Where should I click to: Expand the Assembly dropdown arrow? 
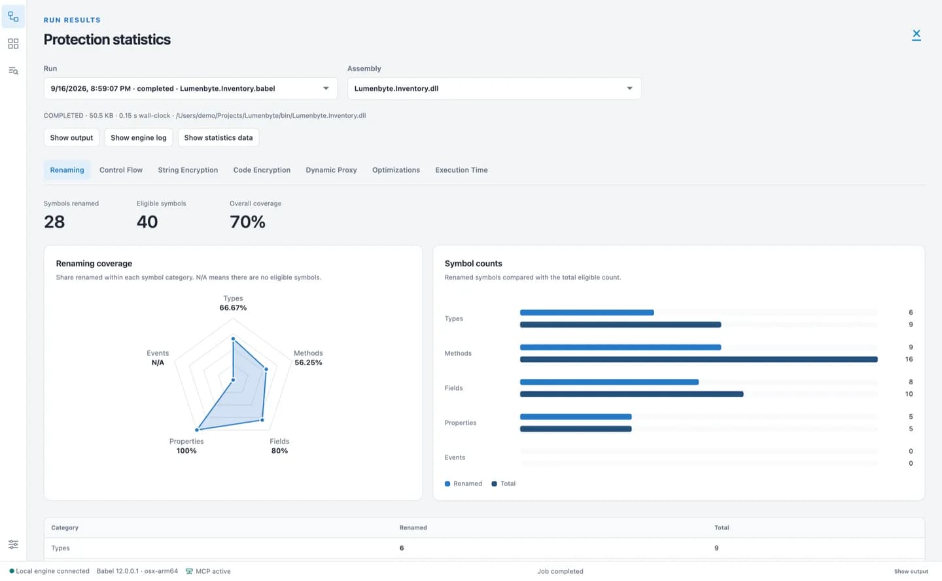pyautogui.click(x=629, y=88)
